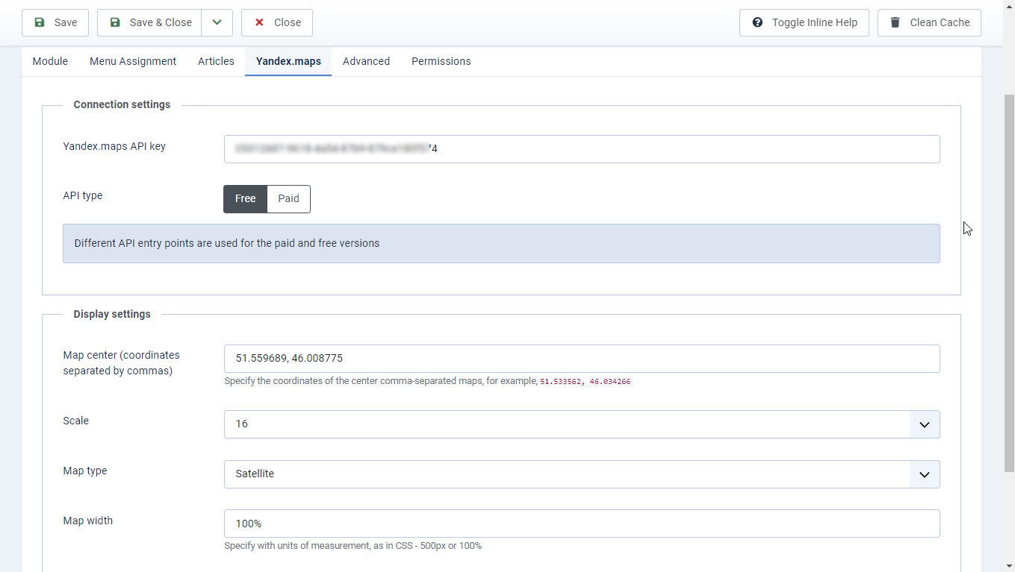Click the Yandex.maps API key field
The width and height of the screenshot is (1015, 572).
[582, 149]
